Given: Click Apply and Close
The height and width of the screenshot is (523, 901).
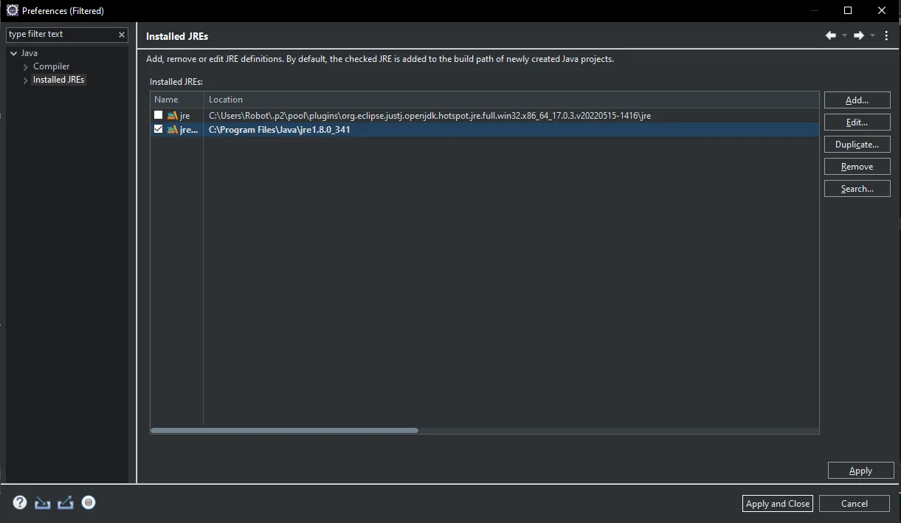Looking at the screenshot, I should (778, 503).
